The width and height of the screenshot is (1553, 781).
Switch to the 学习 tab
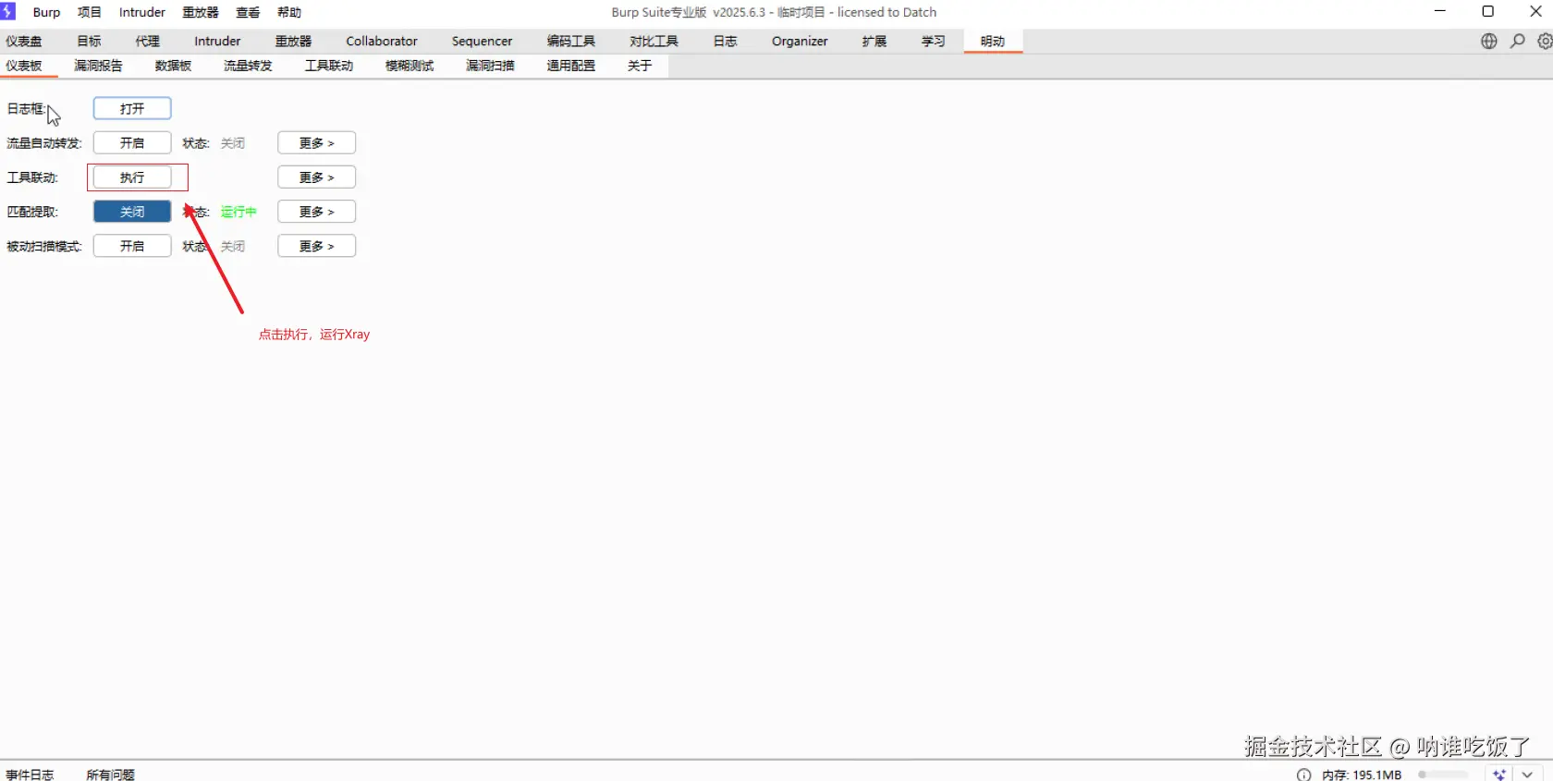pos(934,41)
